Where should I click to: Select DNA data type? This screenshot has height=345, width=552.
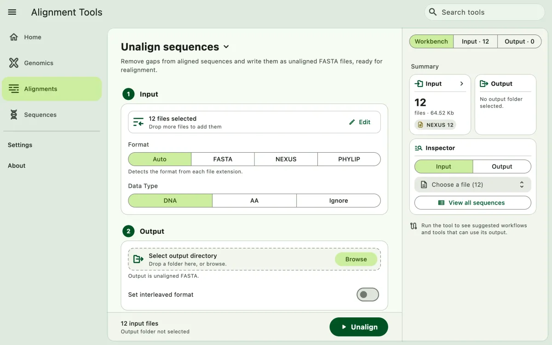[170, 201]
